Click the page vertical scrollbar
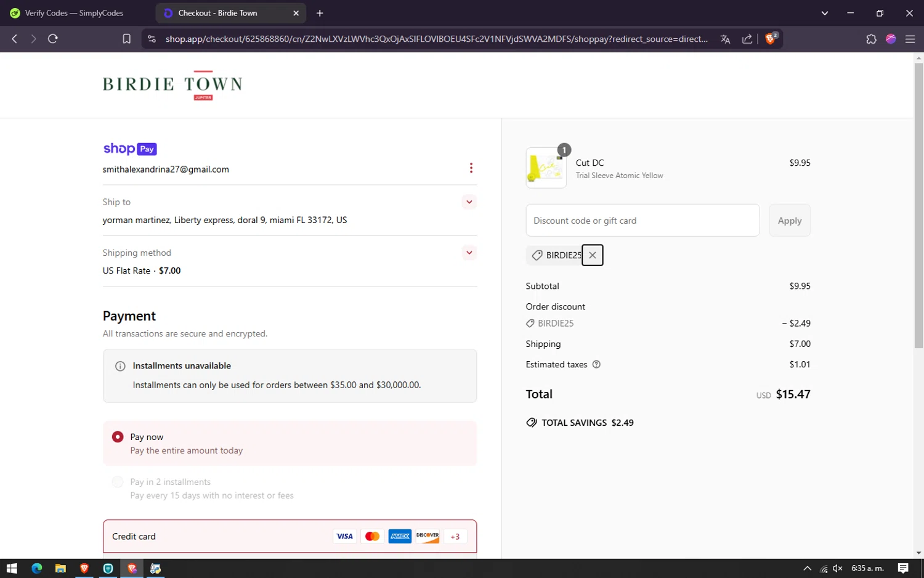 coord(918,206)
